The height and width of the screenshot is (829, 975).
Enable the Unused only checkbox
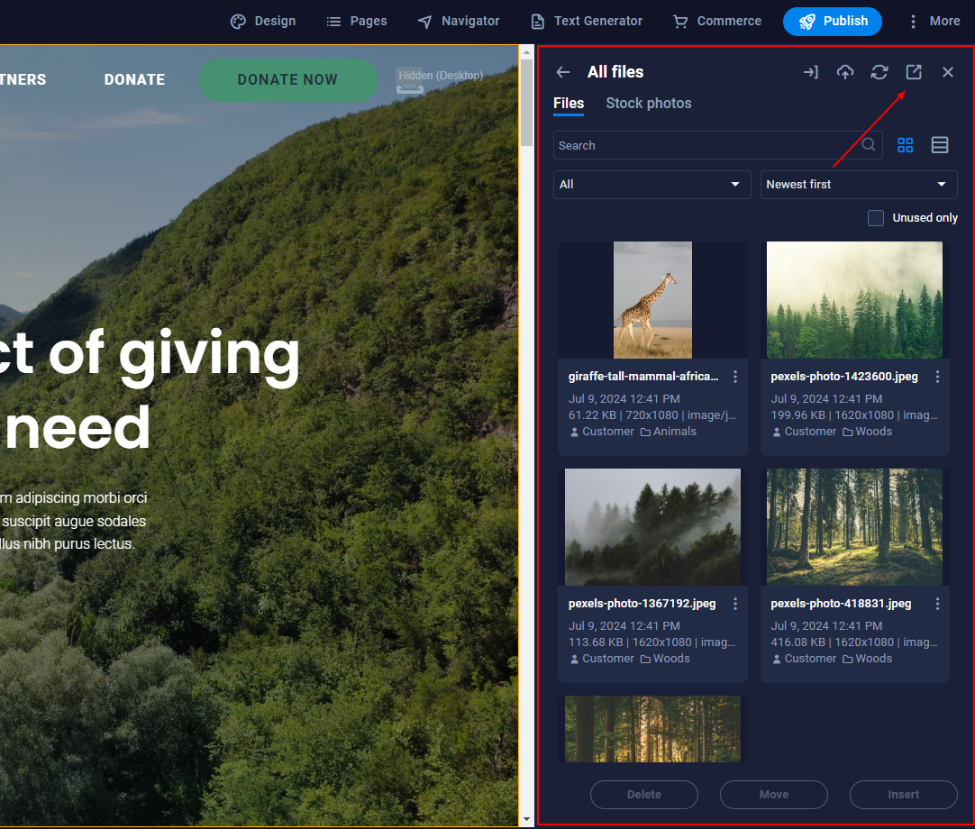(x=876, y=218)
